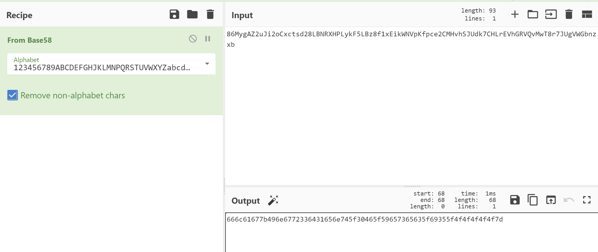
Task: Click the Remove non-alphabet chars label
Action: (x=73, y=95)
